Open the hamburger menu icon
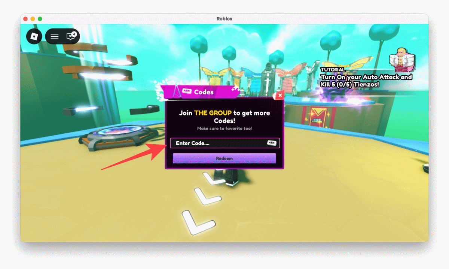Viewport: 449px width, 269px height. tap(54, 36)
